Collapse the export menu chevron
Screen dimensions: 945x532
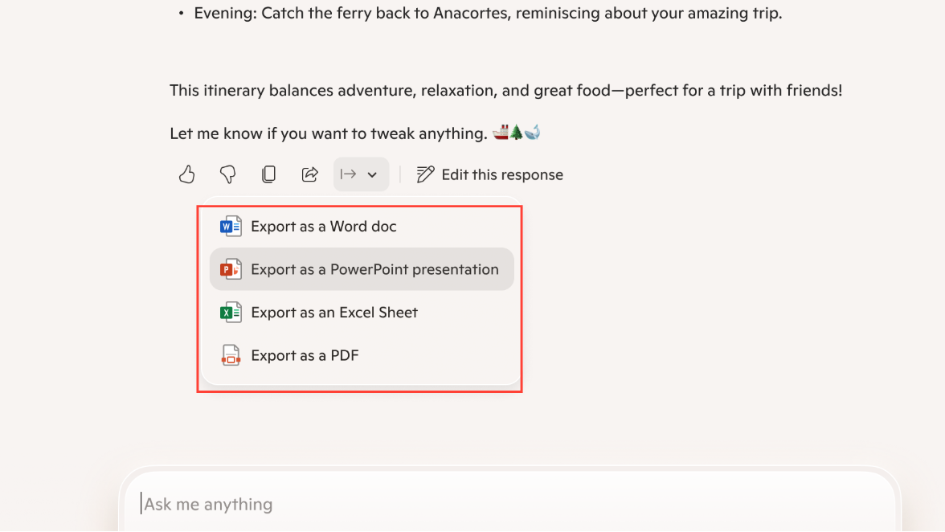373,174
